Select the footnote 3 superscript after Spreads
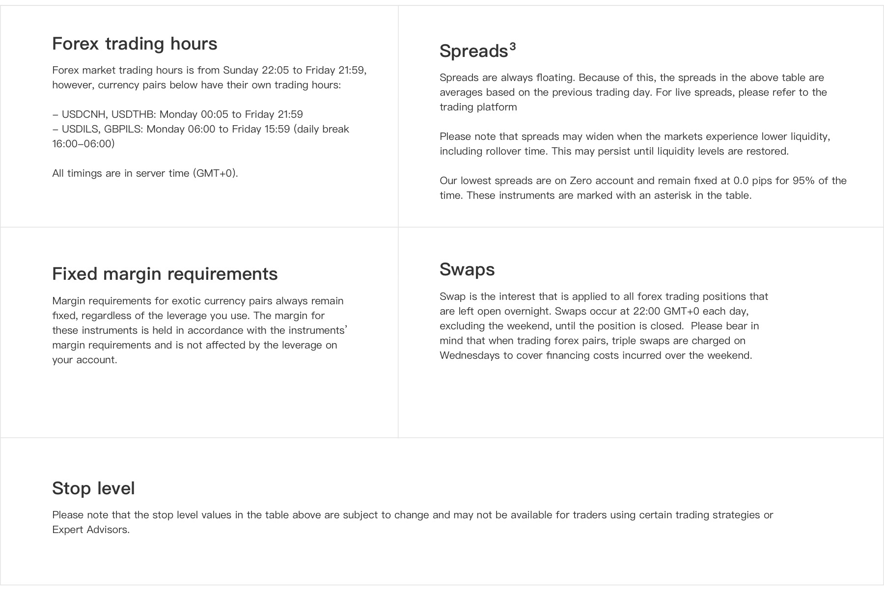Screen dimensions: 884x589 pos(513,47)
